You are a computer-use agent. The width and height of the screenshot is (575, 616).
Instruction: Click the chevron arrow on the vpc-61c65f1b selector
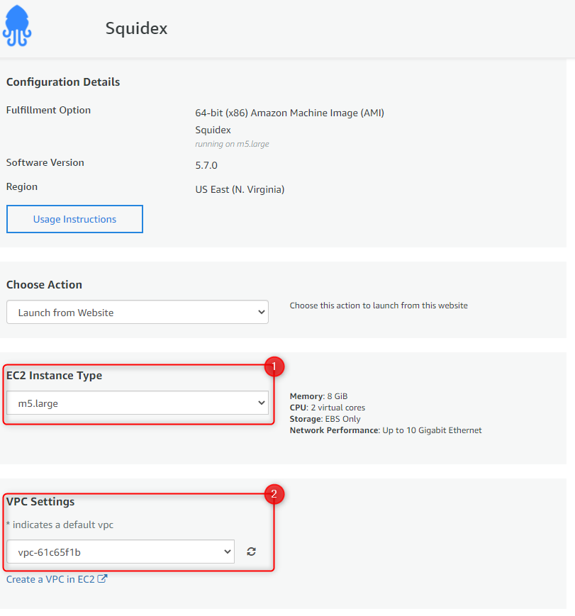[x=227, y=551]
